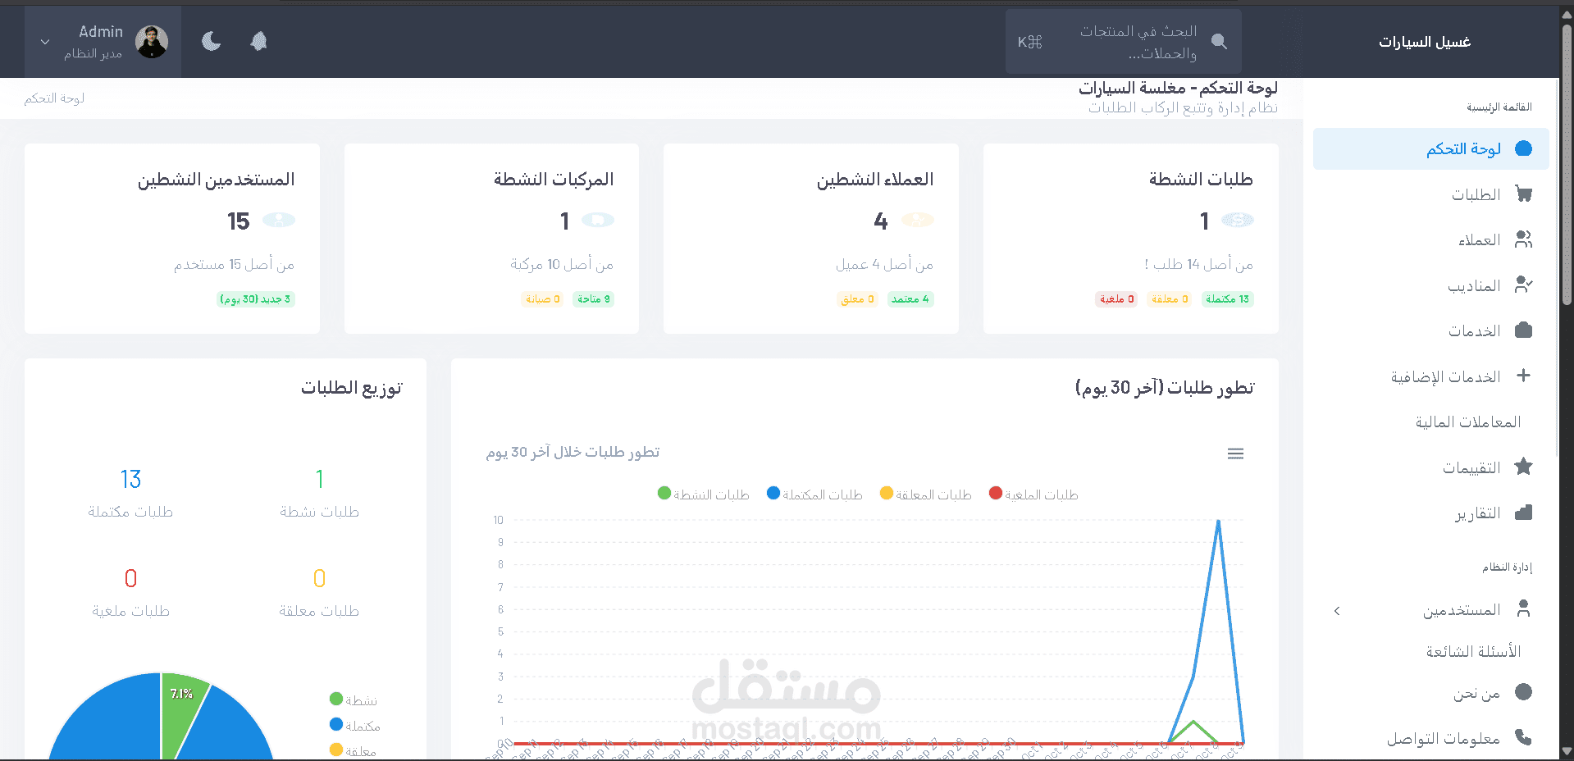Click the 0 ملغية red badge
Screen dimensions: 1574x761
(1116, 299)
